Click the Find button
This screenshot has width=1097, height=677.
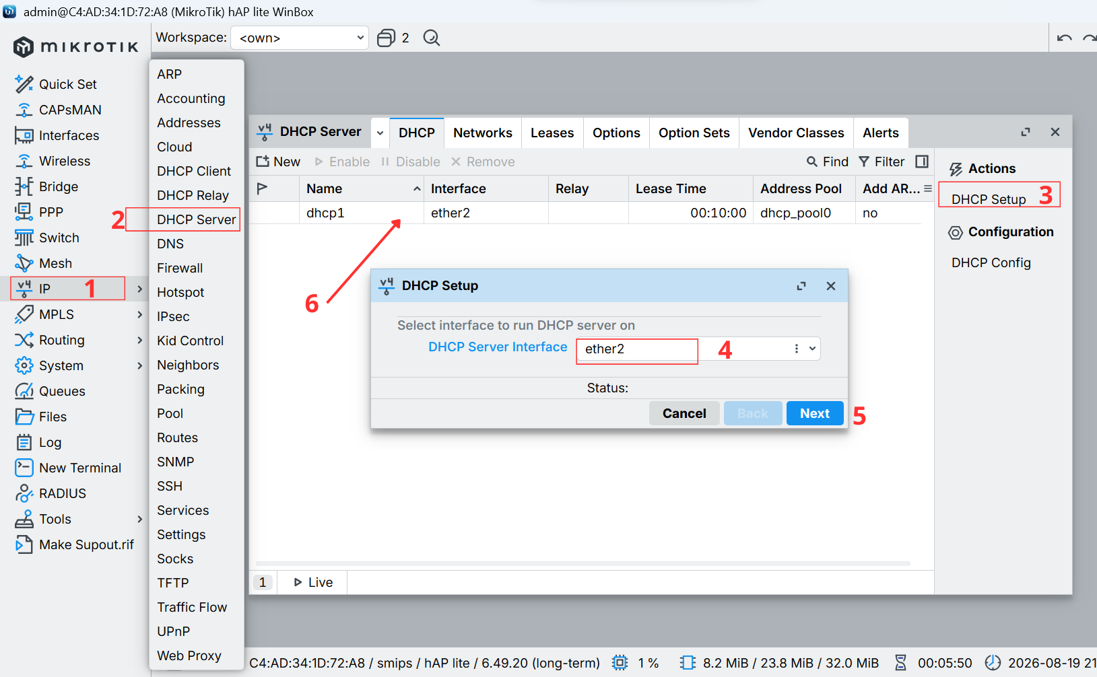[x=828, y=162]
